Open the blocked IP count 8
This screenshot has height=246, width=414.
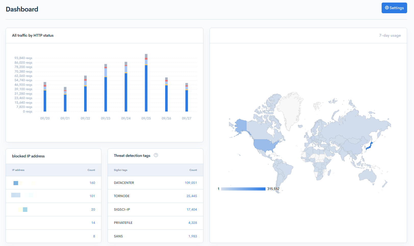point(94,236)
